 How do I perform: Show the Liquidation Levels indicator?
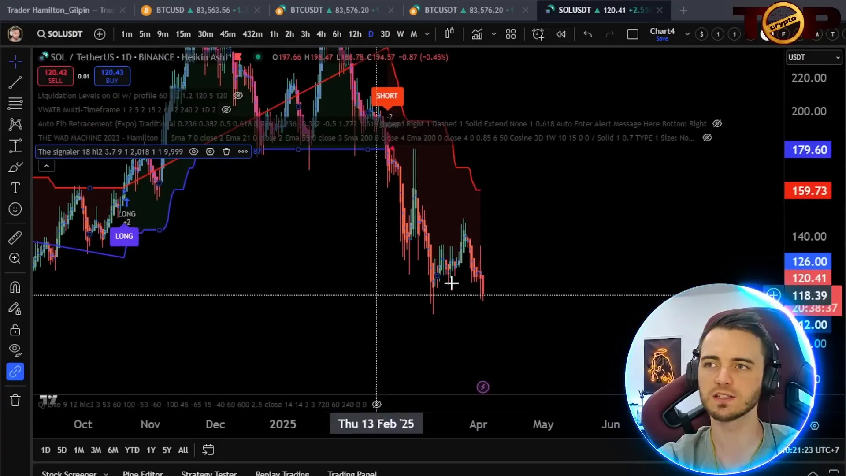[x=238, y=96]
